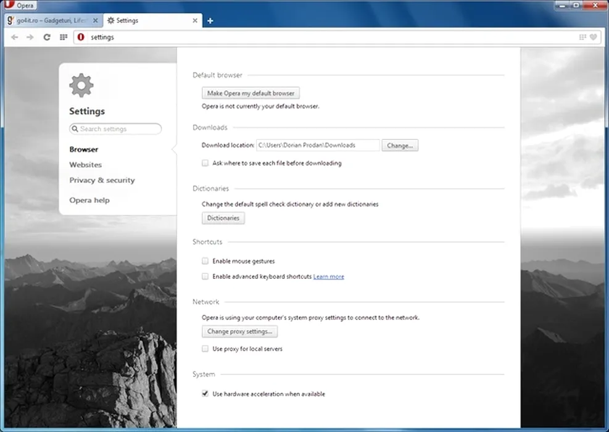Screen dimensions: 609x432
Task: Close the go4it.ro tab
Action: [95, 20]
